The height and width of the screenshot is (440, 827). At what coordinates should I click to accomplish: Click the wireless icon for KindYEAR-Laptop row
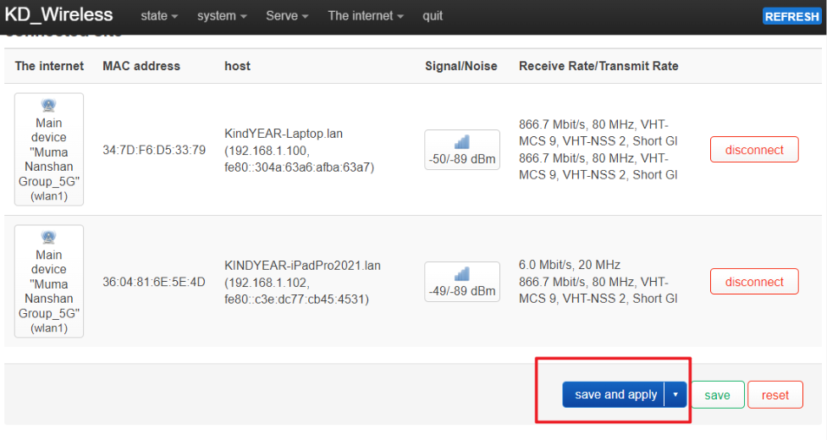pyautogui.click(x=49, y=106)
